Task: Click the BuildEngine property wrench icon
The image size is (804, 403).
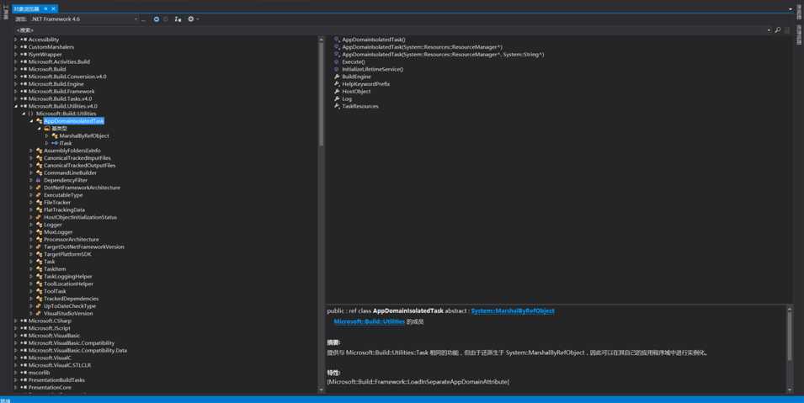Action: [337, 77]
